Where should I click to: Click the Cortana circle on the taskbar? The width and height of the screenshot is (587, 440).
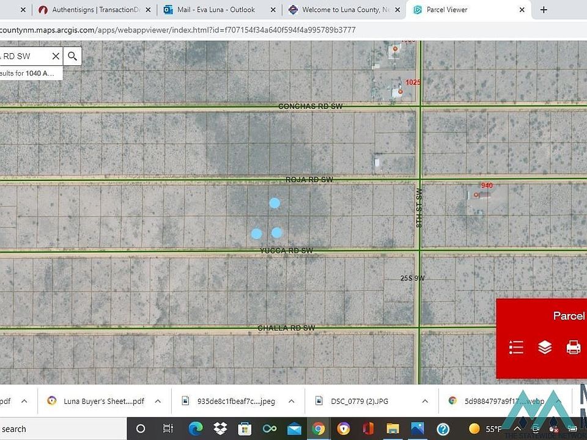(141, 428)
